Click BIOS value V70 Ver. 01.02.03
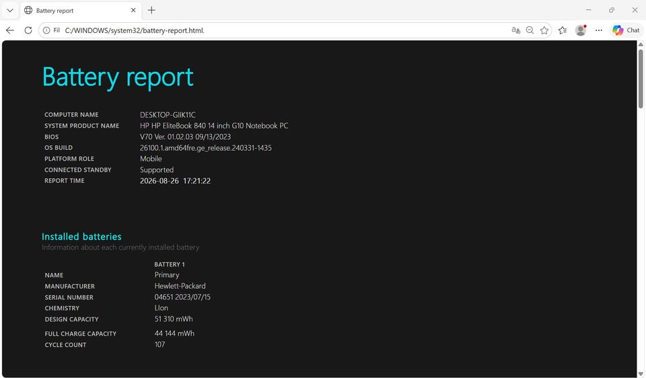This screenshot has height=378, width=646. [186, 137]
